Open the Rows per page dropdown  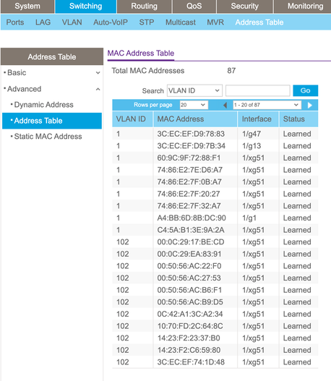coord(194,105)
